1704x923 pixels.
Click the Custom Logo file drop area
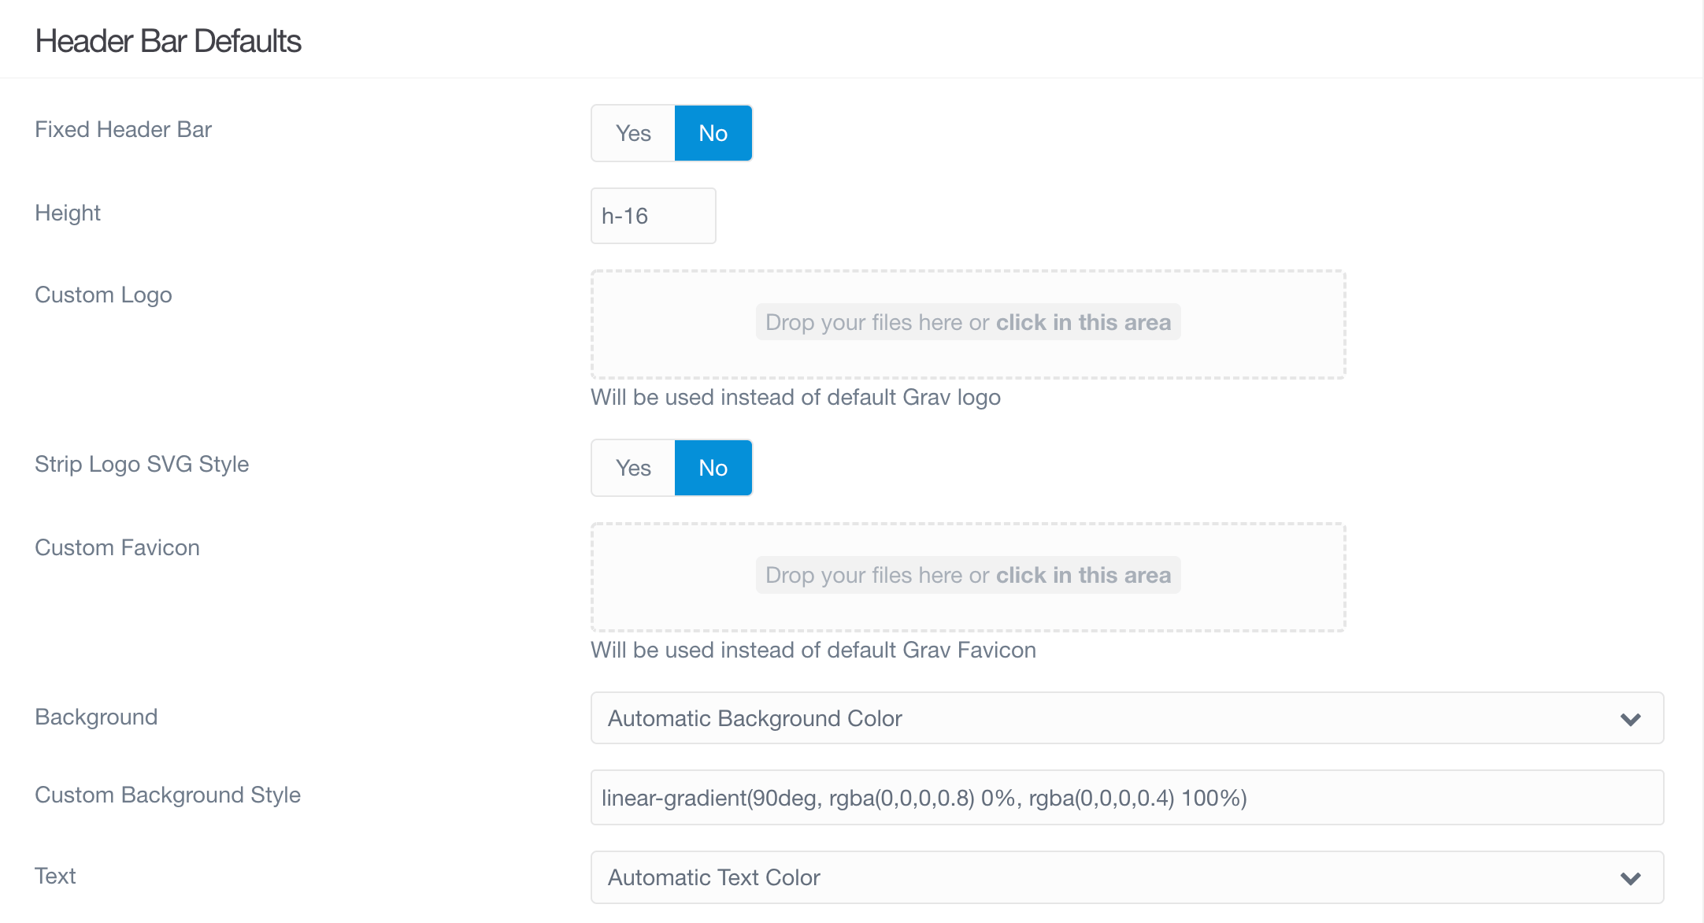pos(969,324)
